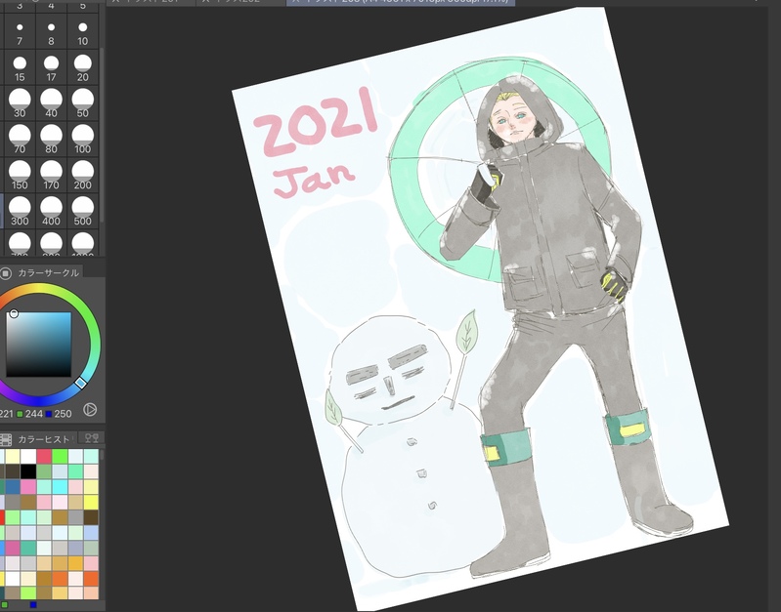Viewport: 781px width, 612px height.
Task: Pick the hot pink swatch beside dark blue
Action: [28, 487]
